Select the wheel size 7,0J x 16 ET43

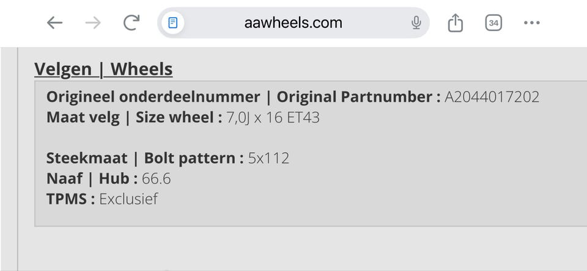click(x=273, y=117)
